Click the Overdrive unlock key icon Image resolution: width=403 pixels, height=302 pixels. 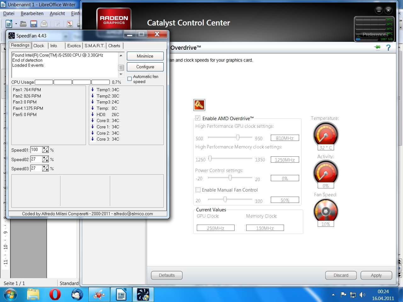[x=199, y=105]
